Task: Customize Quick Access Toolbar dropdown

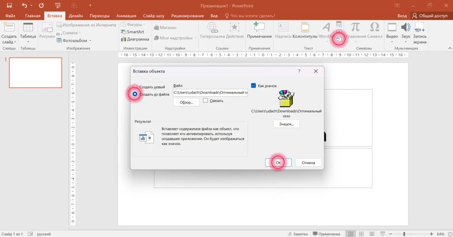Action: pos(90,5)
